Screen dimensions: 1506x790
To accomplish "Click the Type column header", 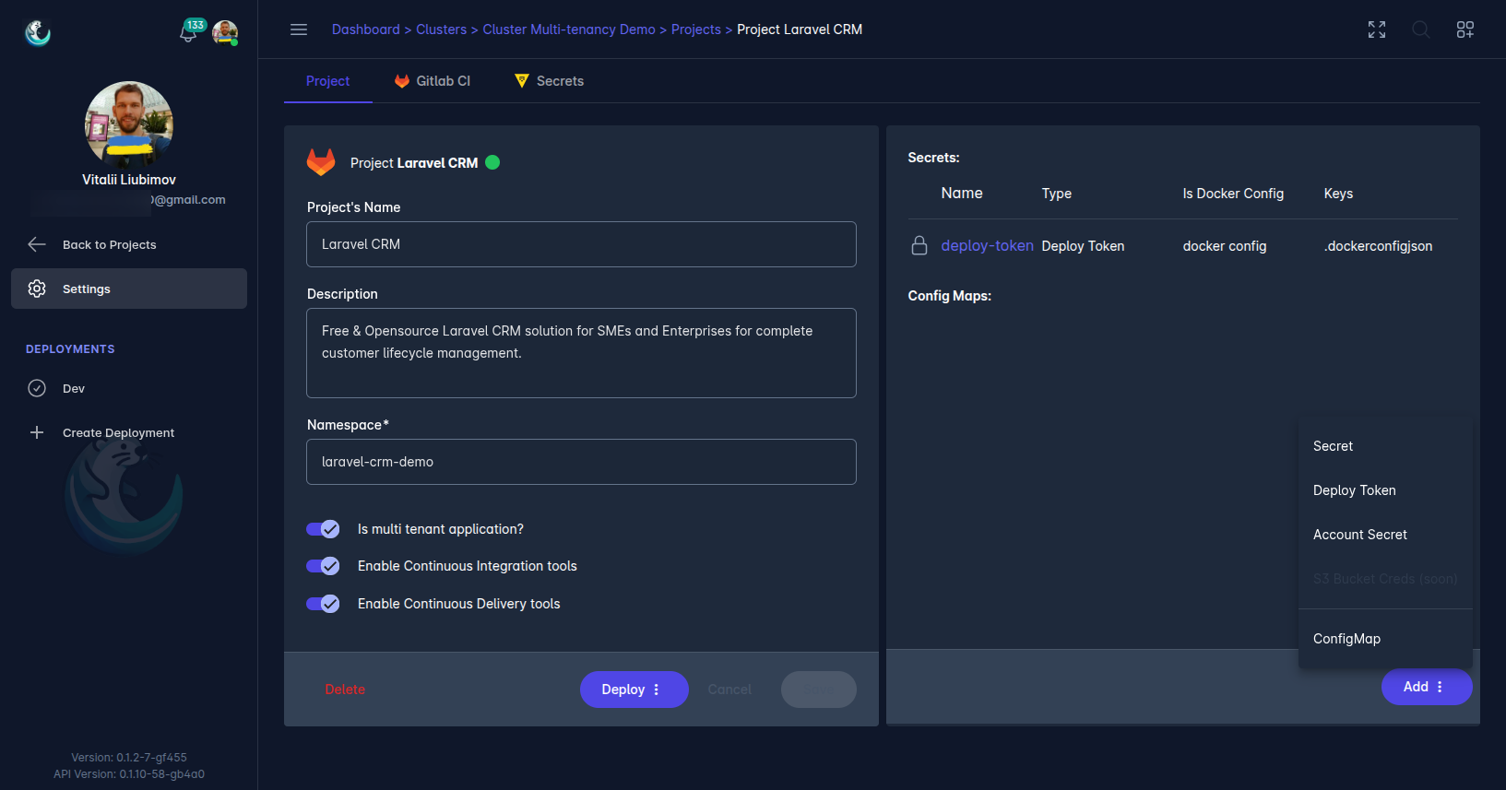I will [x=1057, y=194].
